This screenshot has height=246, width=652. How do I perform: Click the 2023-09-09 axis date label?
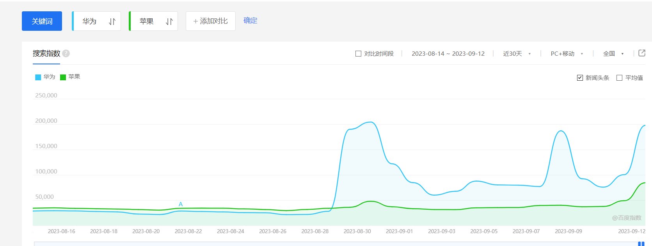pos(569,231)
